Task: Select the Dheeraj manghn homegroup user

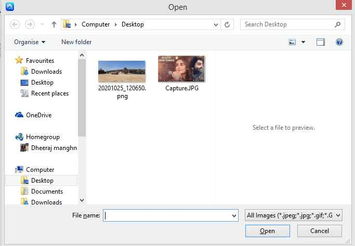Action: 54,147
